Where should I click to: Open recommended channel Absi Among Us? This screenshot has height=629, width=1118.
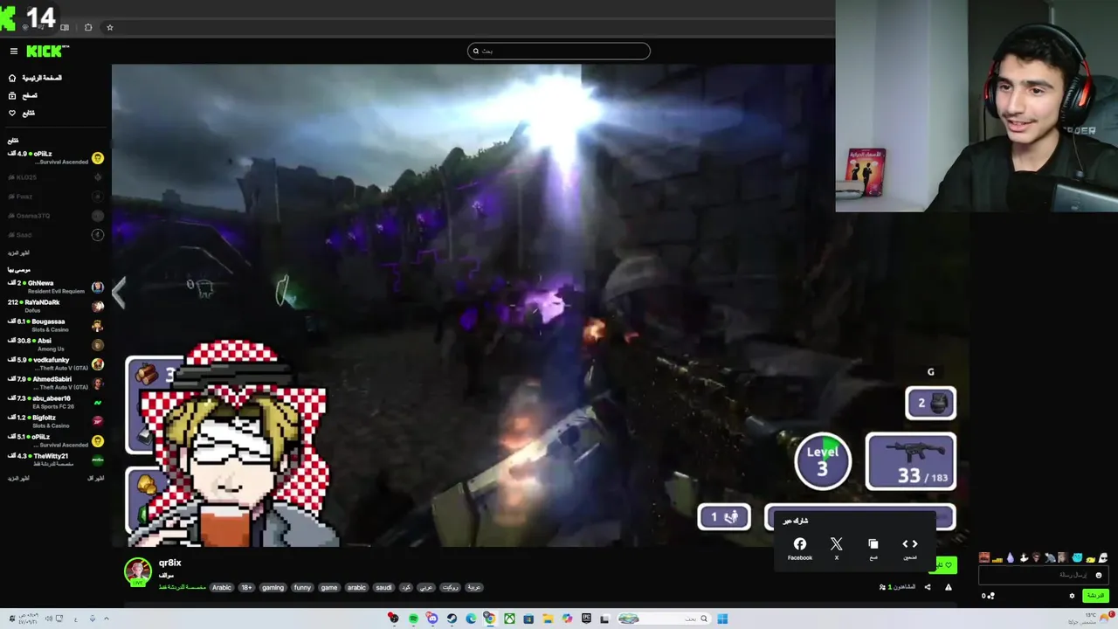pos(56,344)
